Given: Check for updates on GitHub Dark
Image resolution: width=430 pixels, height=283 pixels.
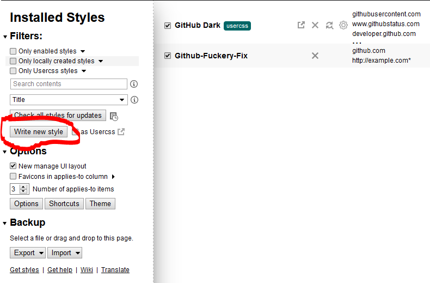Looking at the screenshot, I should [329, 25].
